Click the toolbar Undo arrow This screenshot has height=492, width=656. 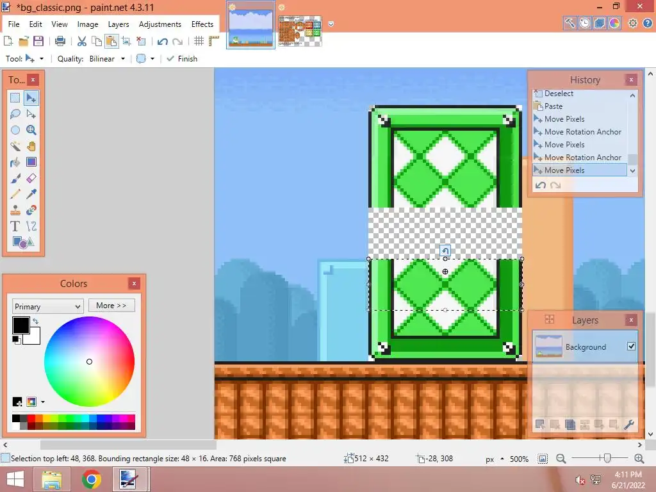pyautogui.click(x=162, y=41)
